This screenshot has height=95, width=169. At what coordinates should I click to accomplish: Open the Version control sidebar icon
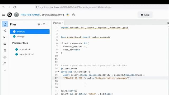(5, 31)
